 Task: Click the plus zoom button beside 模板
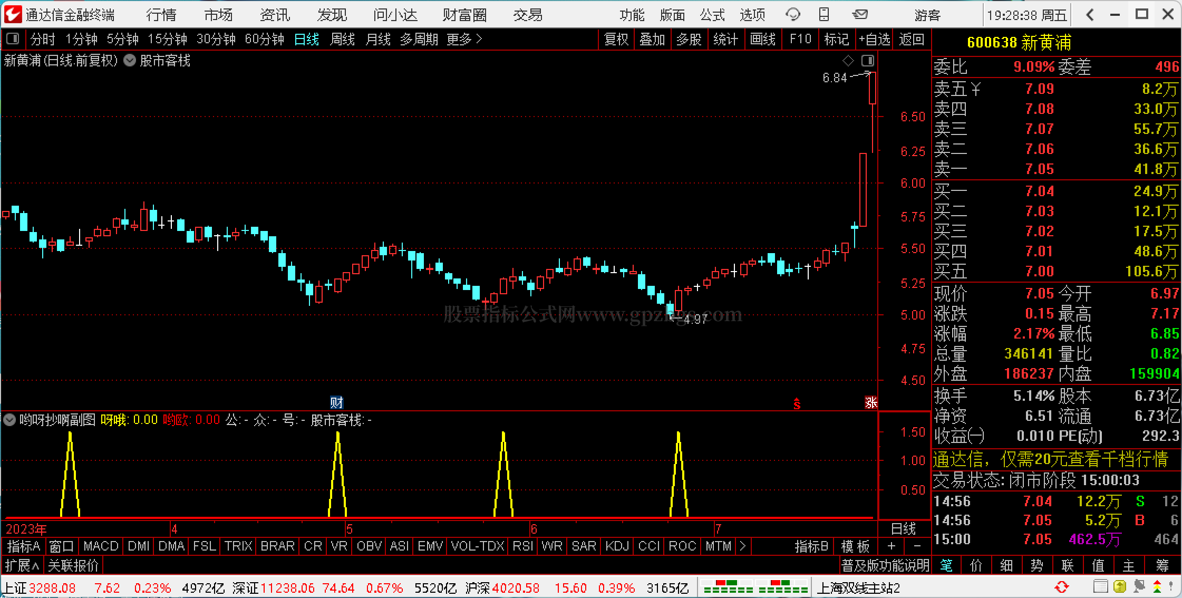892,546
